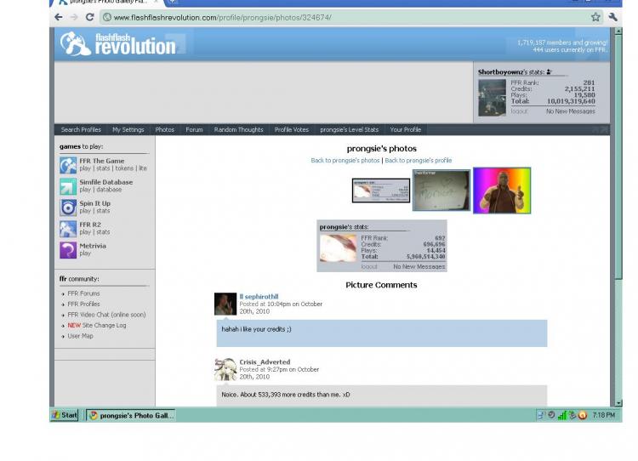Click the FlashFlash Revolution logo
Screen dimensions: 638x461
click(118, 43)
